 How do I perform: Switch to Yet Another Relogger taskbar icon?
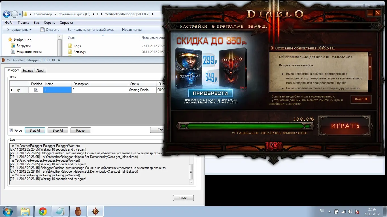click(x=78, y=211)
